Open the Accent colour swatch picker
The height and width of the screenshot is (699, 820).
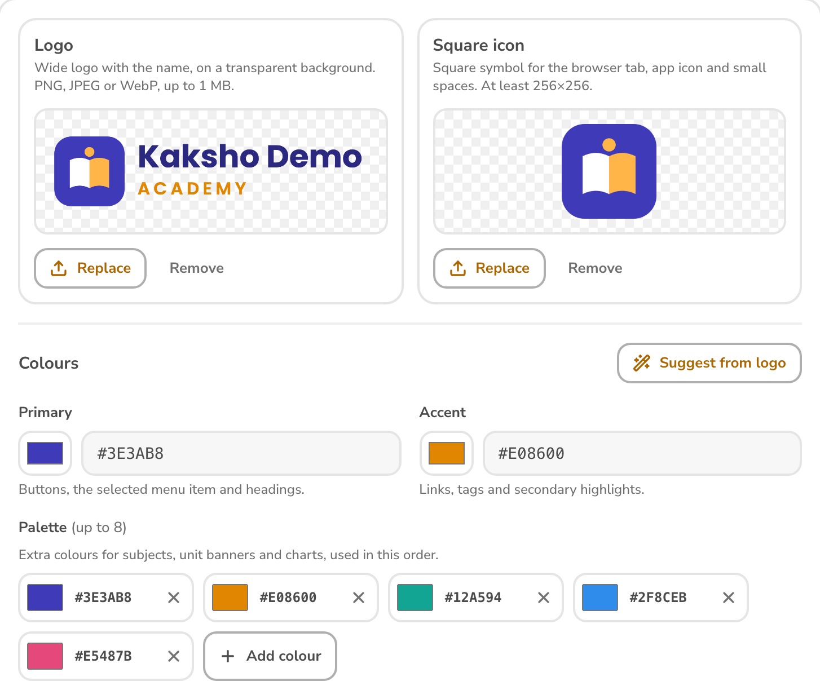pyautogui.click(x=447, y=453)
